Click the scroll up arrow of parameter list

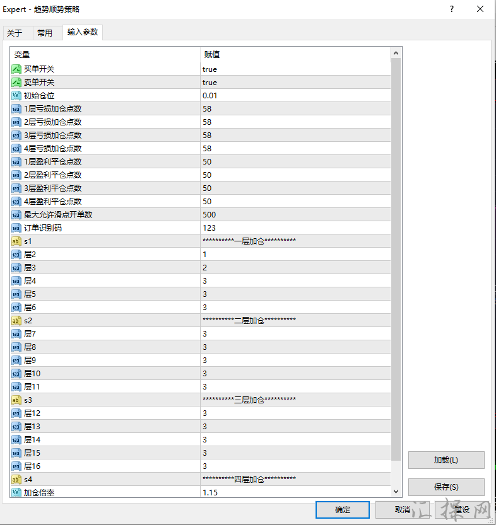pos(396,54)
